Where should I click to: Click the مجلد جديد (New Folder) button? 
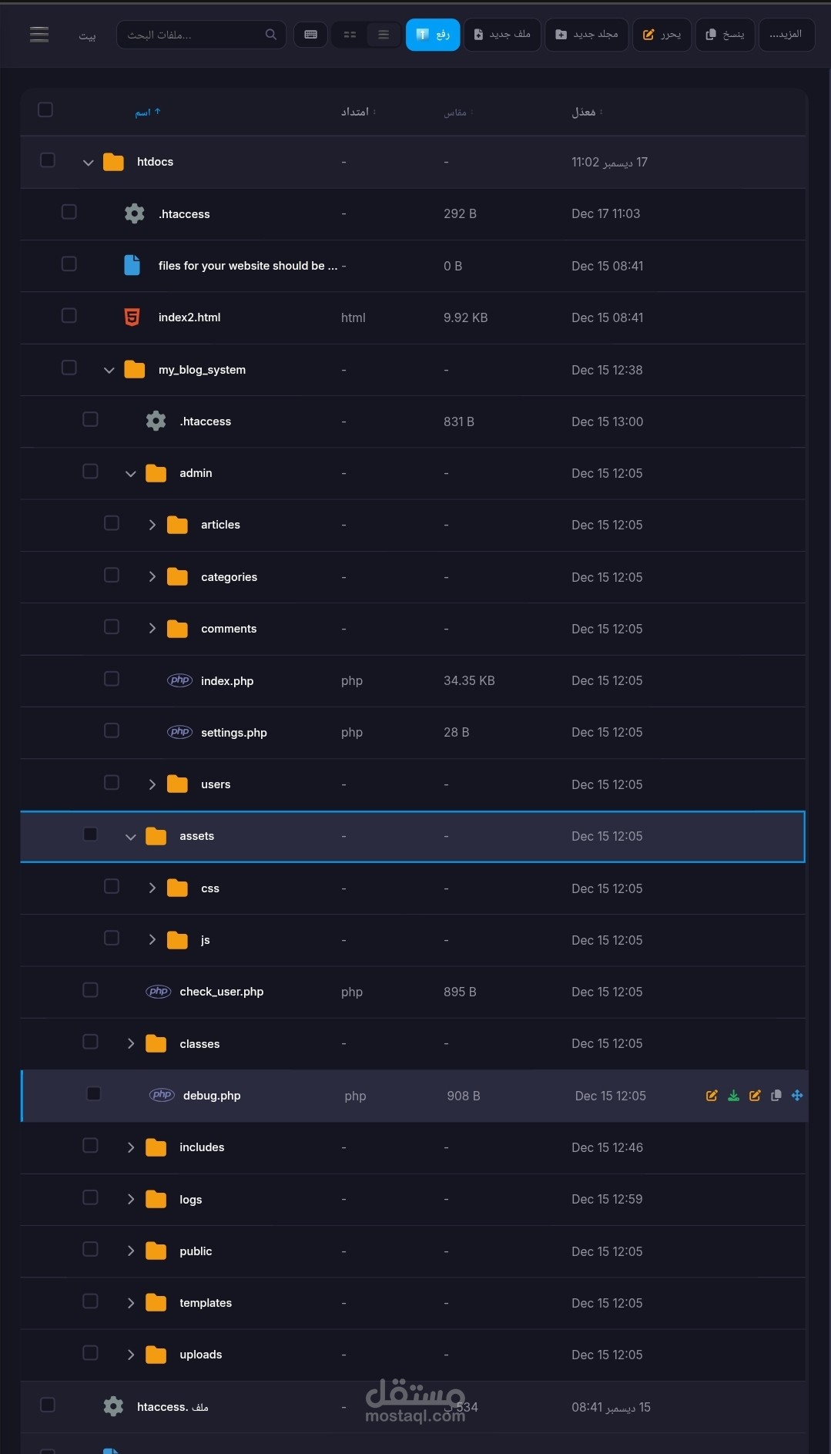coord(587,35)
